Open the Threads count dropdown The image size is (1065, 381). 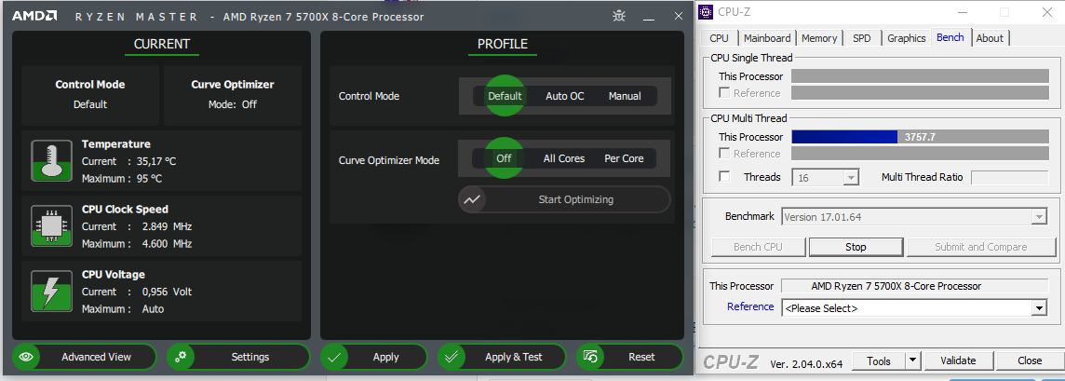[851, 177]
